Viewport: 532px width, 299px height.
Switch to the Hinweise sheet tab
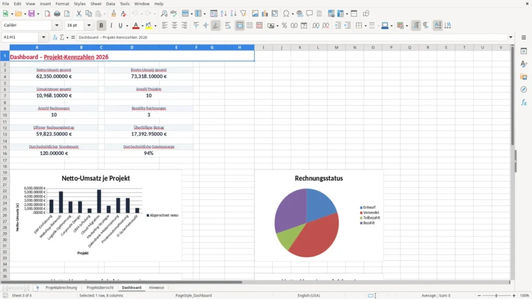[156, 288]
